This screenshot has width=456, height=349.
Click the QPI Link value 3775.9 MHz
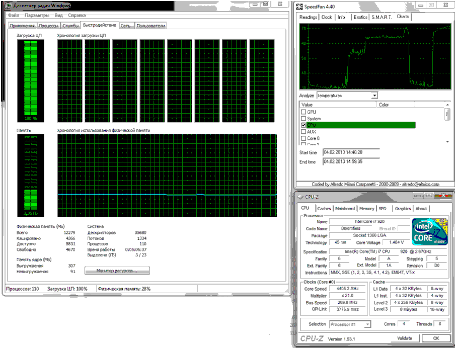click(x=347, y=309)
